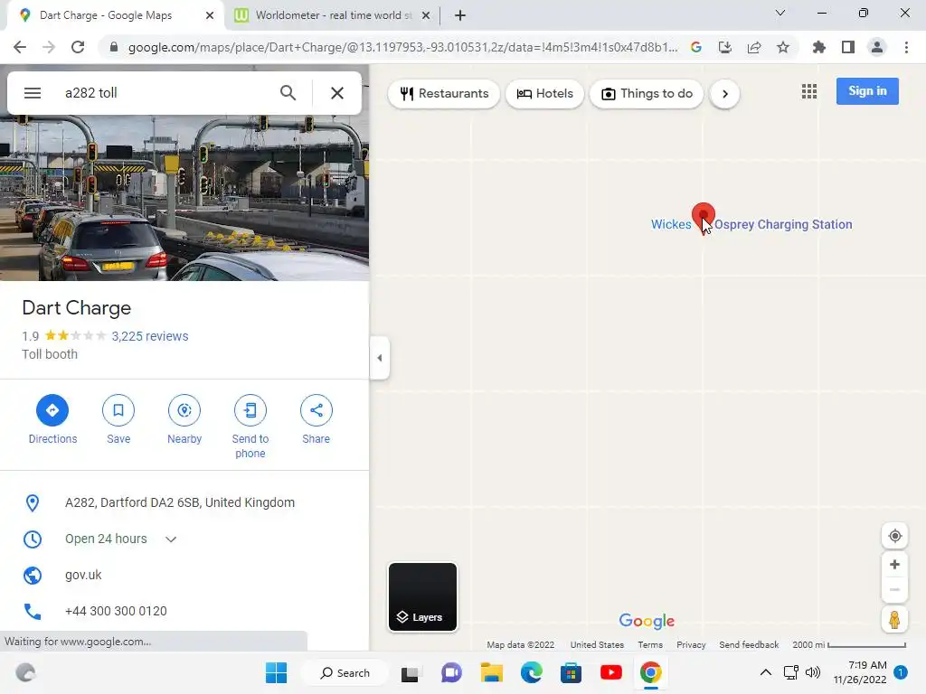Install app icon in address bar

pos(725,47)
